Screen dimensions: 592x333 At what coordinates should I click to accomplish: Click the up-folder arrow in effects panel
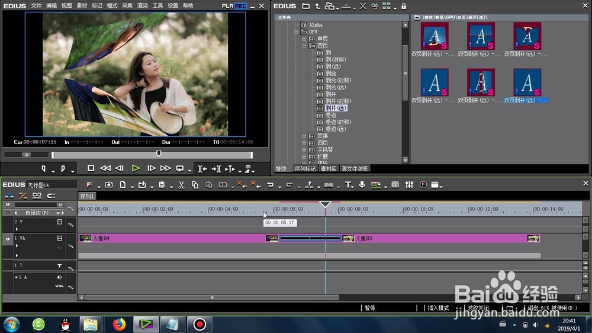pyautogui.click(x=317, y=6)
